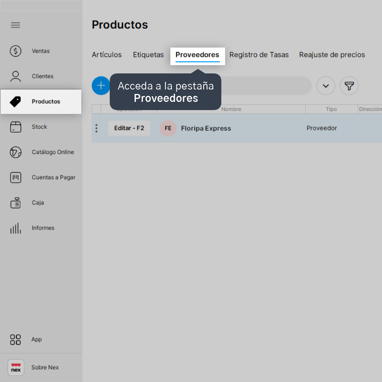
Task: Open Informes reports section
Action: click(43, 228)
